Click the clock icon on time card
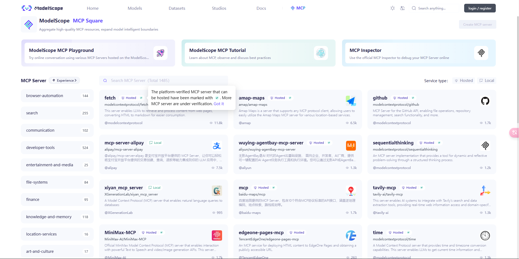 pos(485,235)
